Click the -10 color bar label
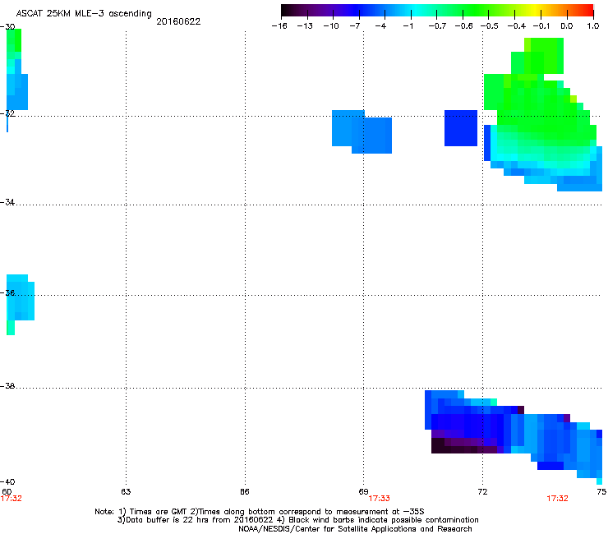This screenshot has height=534, width=608. (x=331, y=26)
